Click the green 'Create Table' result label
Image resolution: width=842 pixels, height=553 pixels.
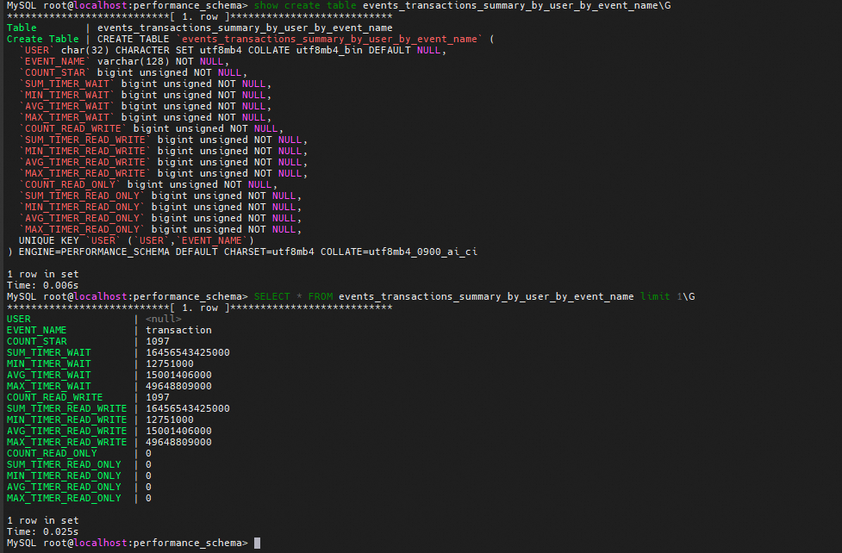[x=42, y=40]
